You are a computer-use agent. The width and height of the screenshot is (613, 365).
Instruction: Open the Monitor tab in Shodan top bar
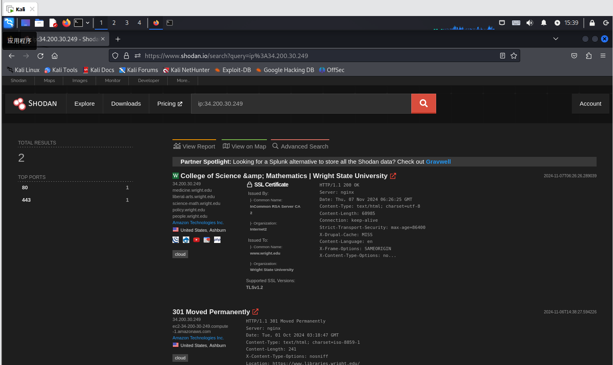tap(112, 80)
